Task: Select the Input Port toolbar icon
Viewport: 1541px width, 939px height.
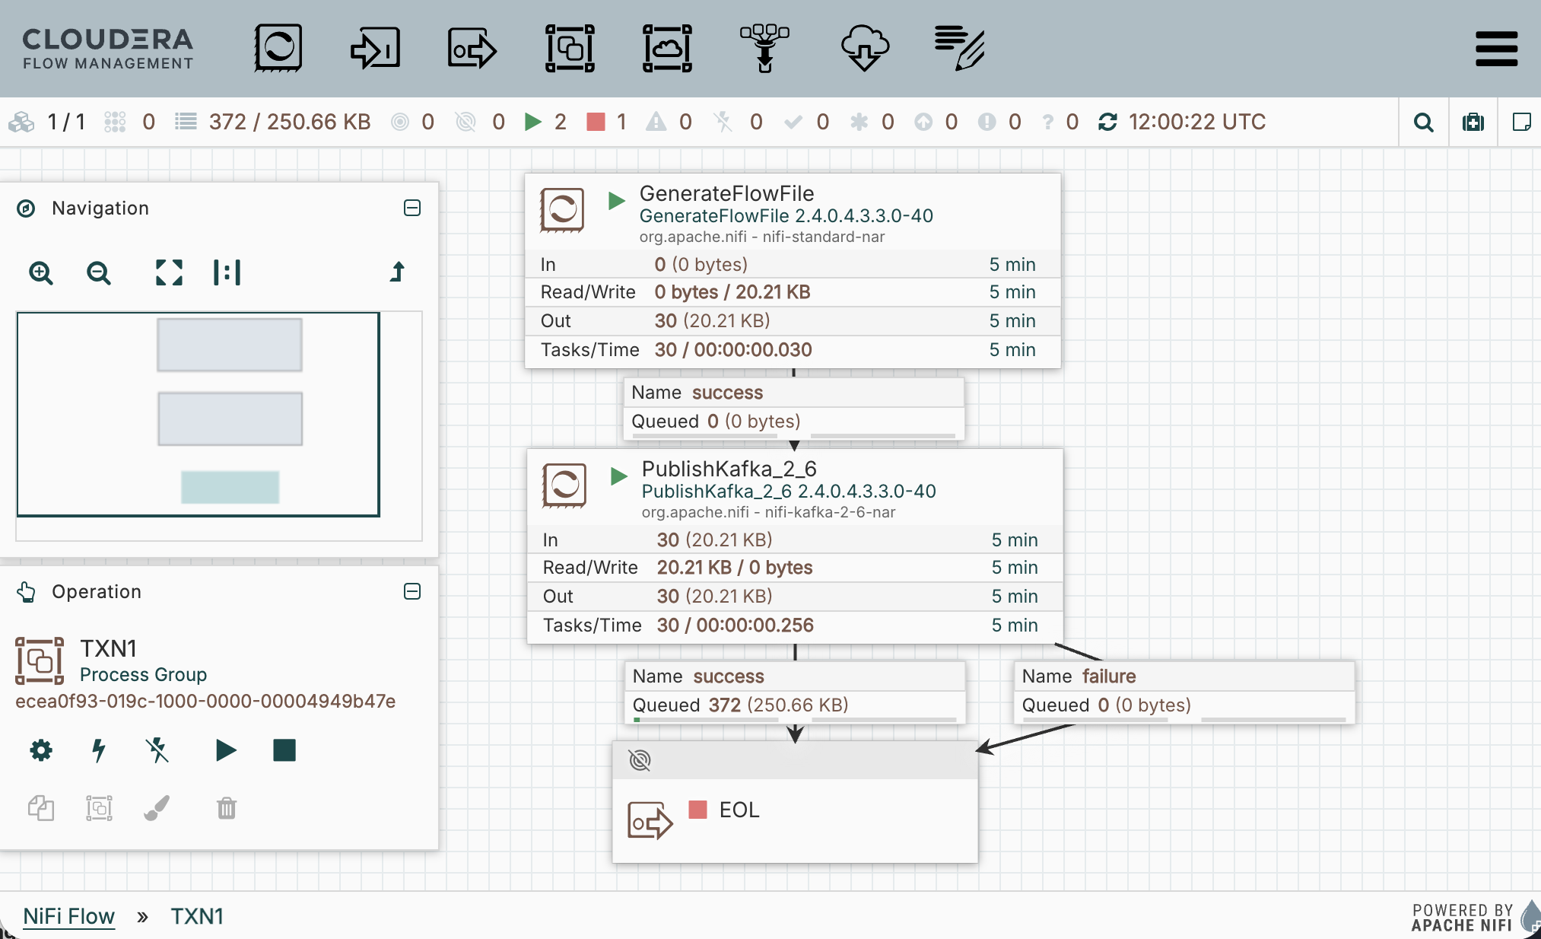Action: coord(375,48)
